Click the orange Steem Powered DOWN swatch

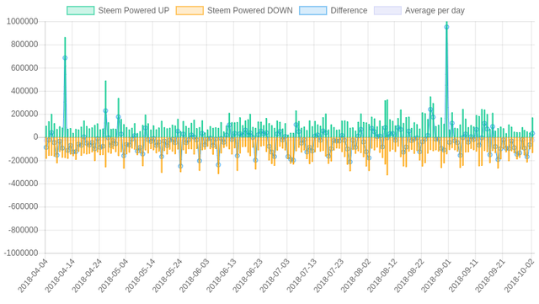click(x=189, y=11)
